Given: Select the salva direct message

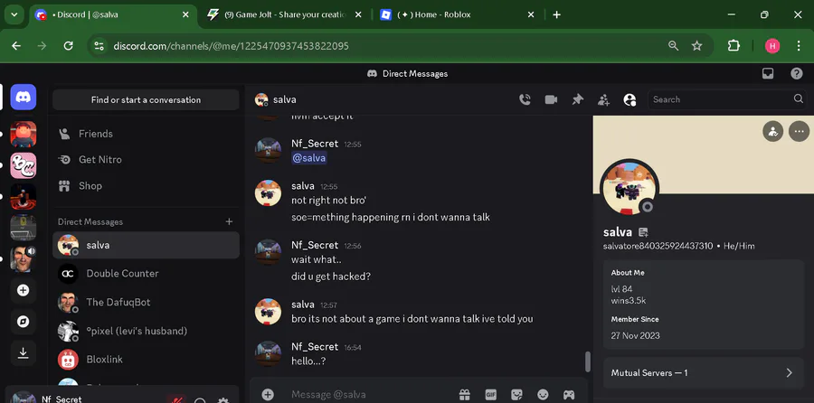Looking at the screenshot, I should pyautogui.click(x=146, y=245).
